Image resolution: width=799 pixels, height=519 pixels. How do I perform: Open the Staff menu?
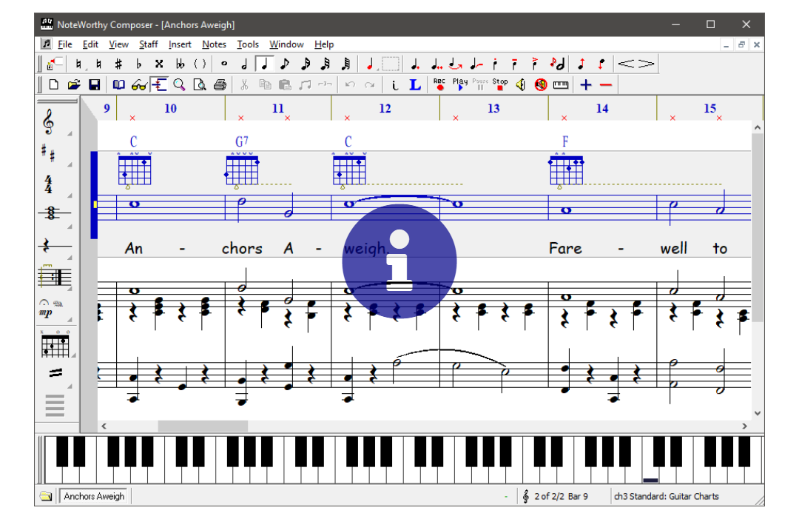pyautogui.click(x=148, y=44)
